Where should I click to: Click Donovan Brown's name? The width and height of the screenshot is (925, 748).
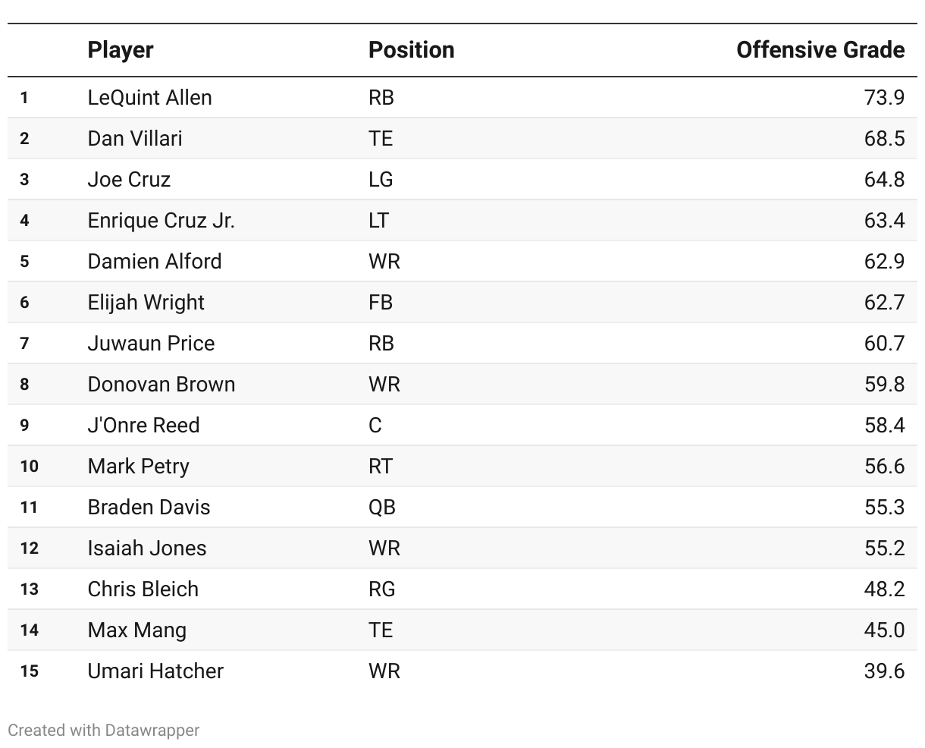[161, 385]
